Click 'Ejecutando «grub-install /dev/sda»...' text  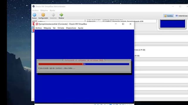click(x=57, y=68)
